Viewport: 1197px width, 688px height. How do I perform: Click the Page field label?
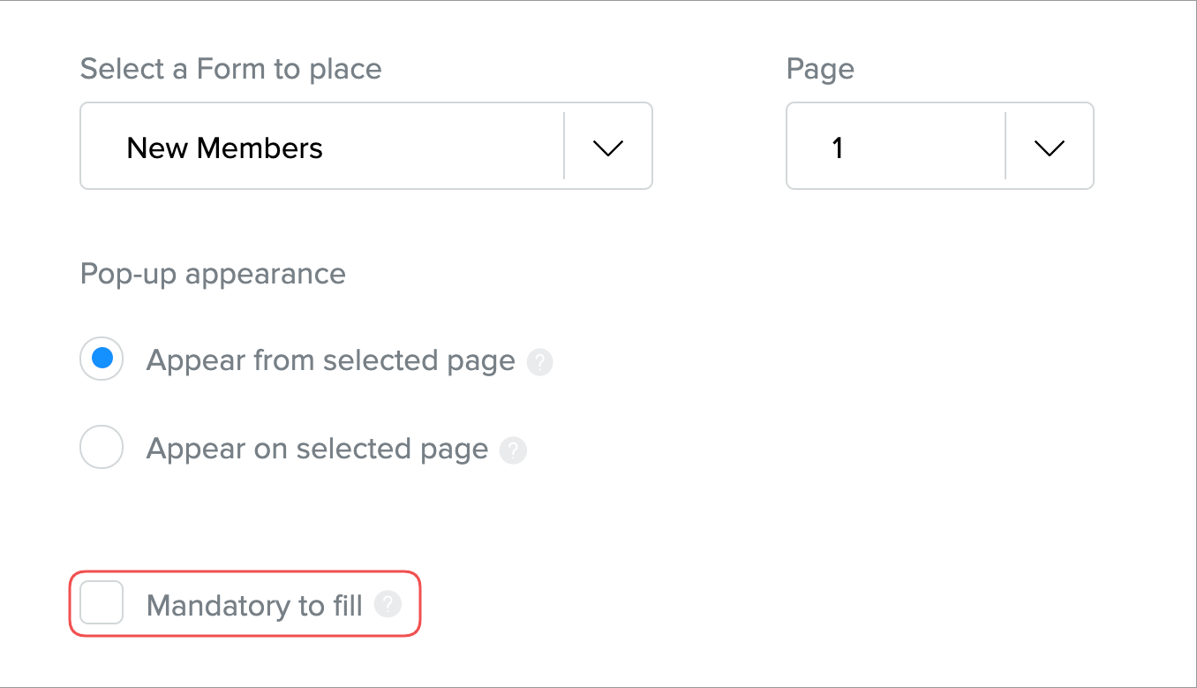coord(820,69)
